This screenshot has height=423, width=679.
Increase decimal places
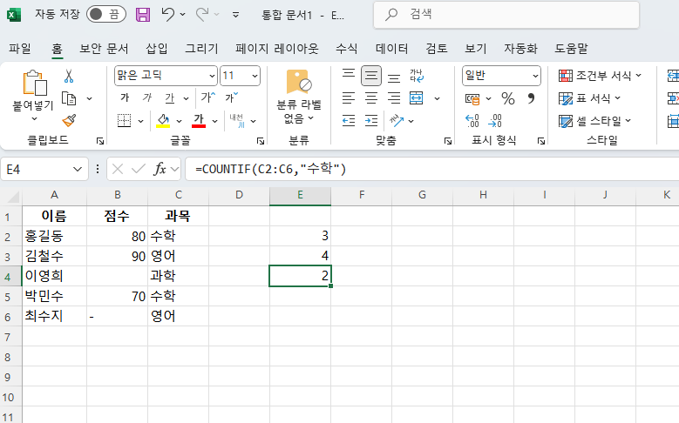(x=472, y=121)
